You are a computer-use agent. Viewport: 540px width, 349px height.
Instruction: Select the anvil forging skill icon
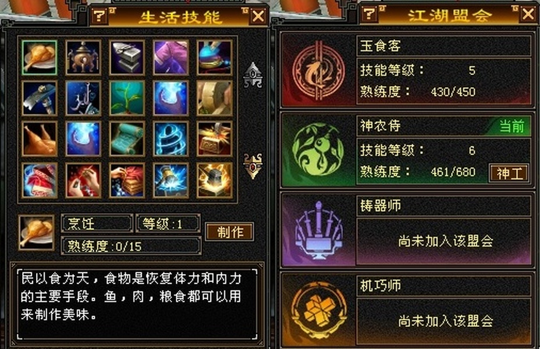[x=127, y=57]
